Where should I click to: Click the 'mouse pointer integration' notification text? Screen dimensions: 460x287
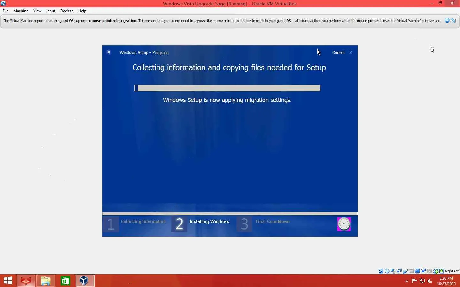[x=113, y=21]
